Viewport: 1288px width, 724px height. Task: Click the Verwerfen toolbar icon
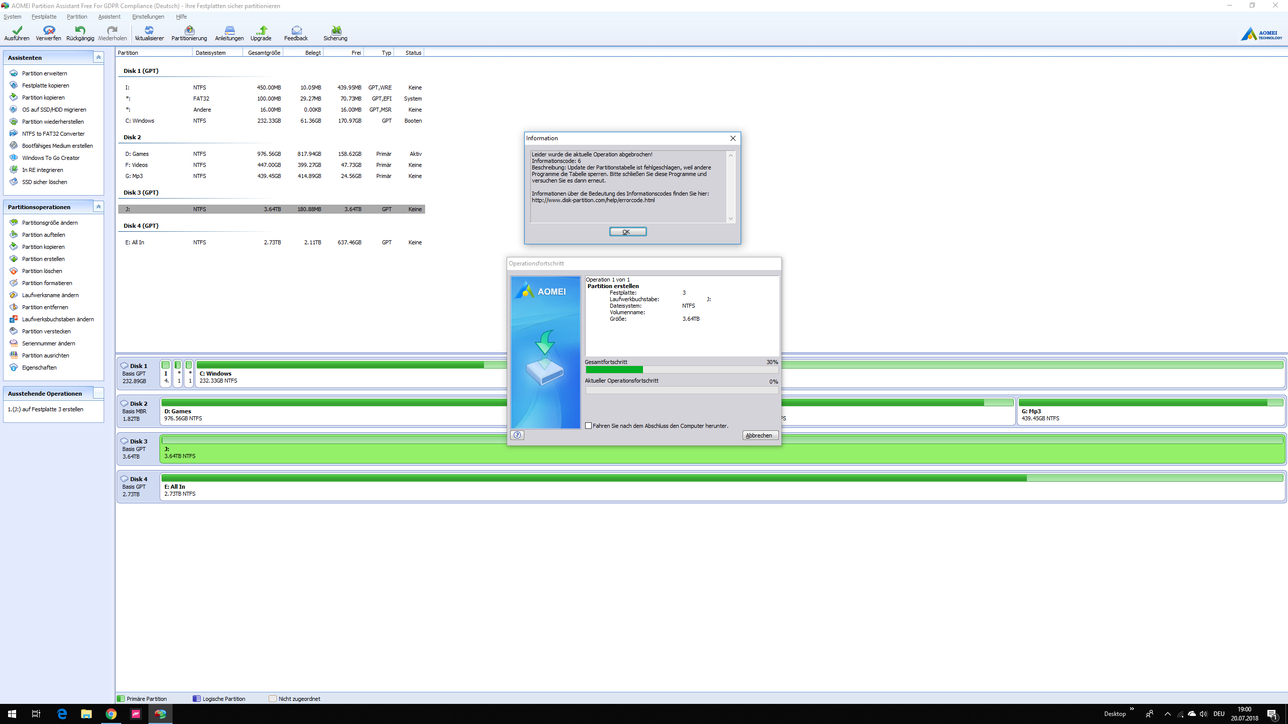[48, 33]
